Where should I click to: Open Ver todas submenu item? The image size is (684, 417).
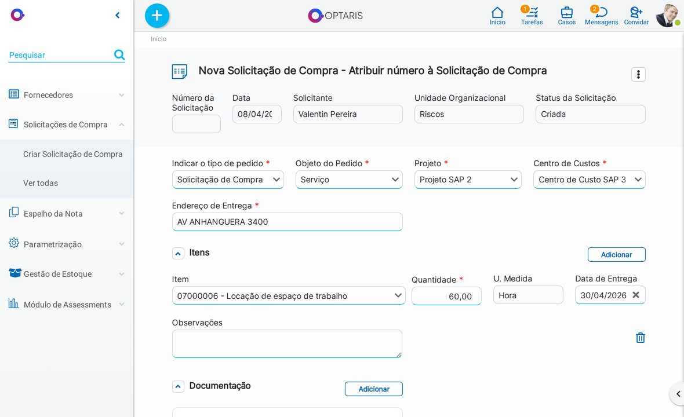(41, 183)
